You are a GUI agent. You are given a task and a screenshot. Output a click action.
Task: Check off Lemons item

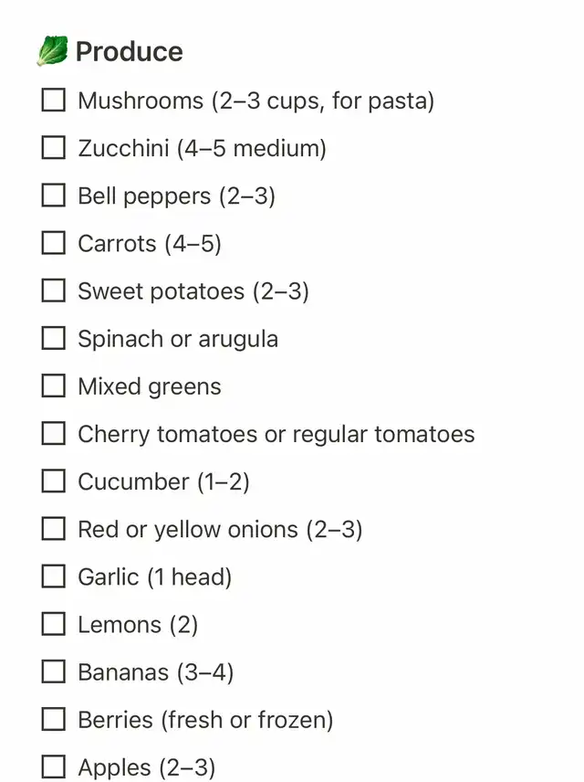click(x=54, y=624)
